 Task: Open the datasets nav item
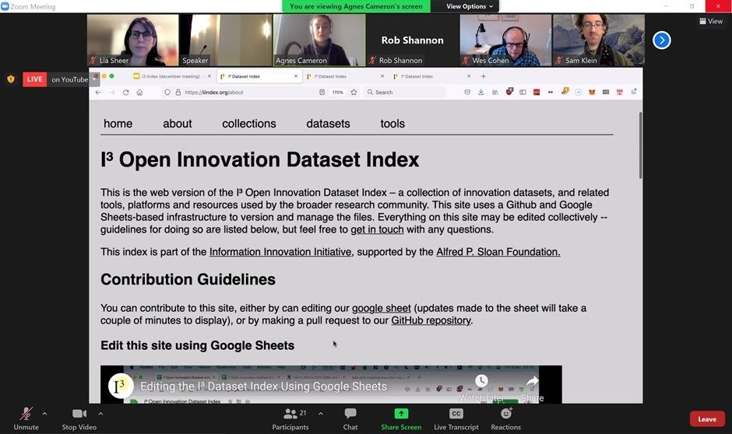328,124
